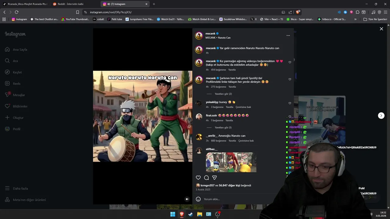Reply to yoisakiiyy's comment via Yanıtla
Screen dimensions: 390x219
tap(229, 107)
